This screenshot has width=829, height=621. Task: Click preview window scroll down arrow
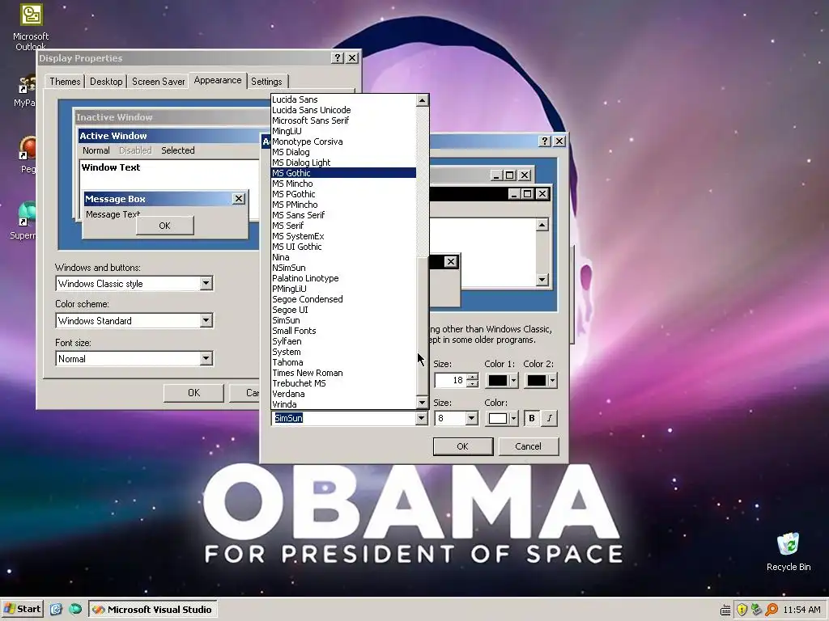tap(542, 279)
